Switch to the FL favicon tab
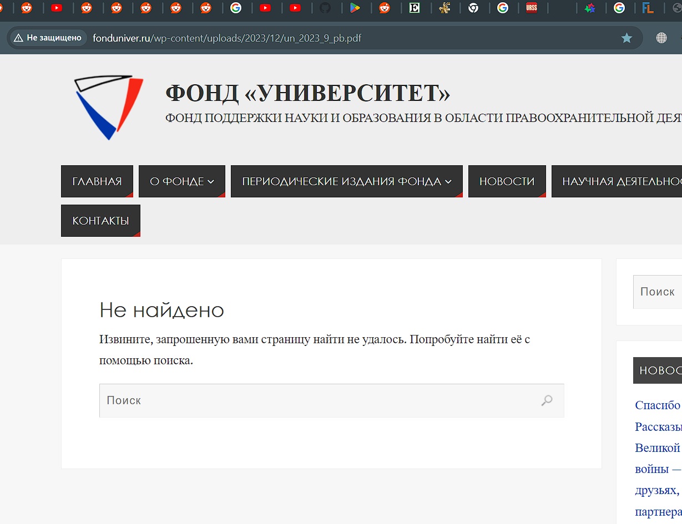Viewport: 682px width, 524px height. 648,8
